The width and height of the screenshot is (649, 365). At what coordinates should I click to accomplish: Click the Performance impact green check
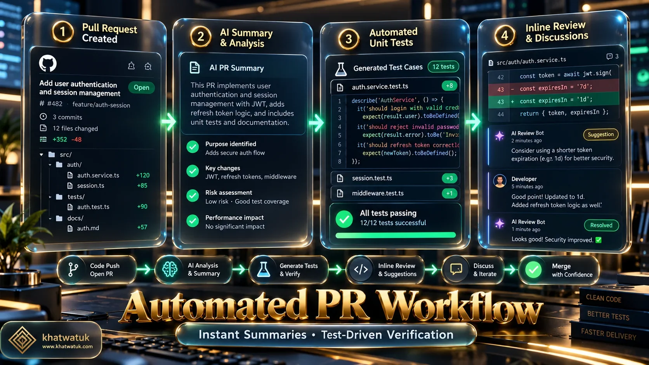[193, 221]
